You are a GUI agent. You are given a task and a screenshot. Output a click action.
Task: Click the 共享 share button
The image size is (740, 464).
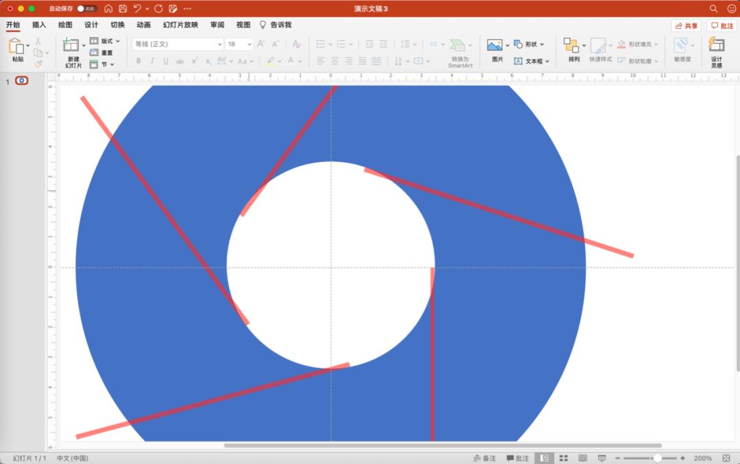tap(687, 25)
